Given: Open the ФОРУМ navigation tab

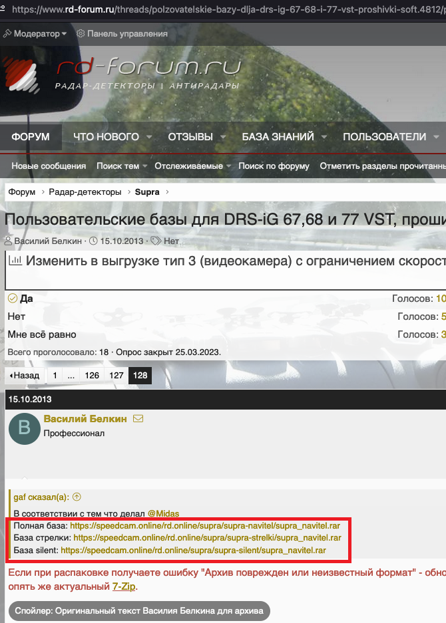Looking at the screenshot, I should click(x=31, y=137).
